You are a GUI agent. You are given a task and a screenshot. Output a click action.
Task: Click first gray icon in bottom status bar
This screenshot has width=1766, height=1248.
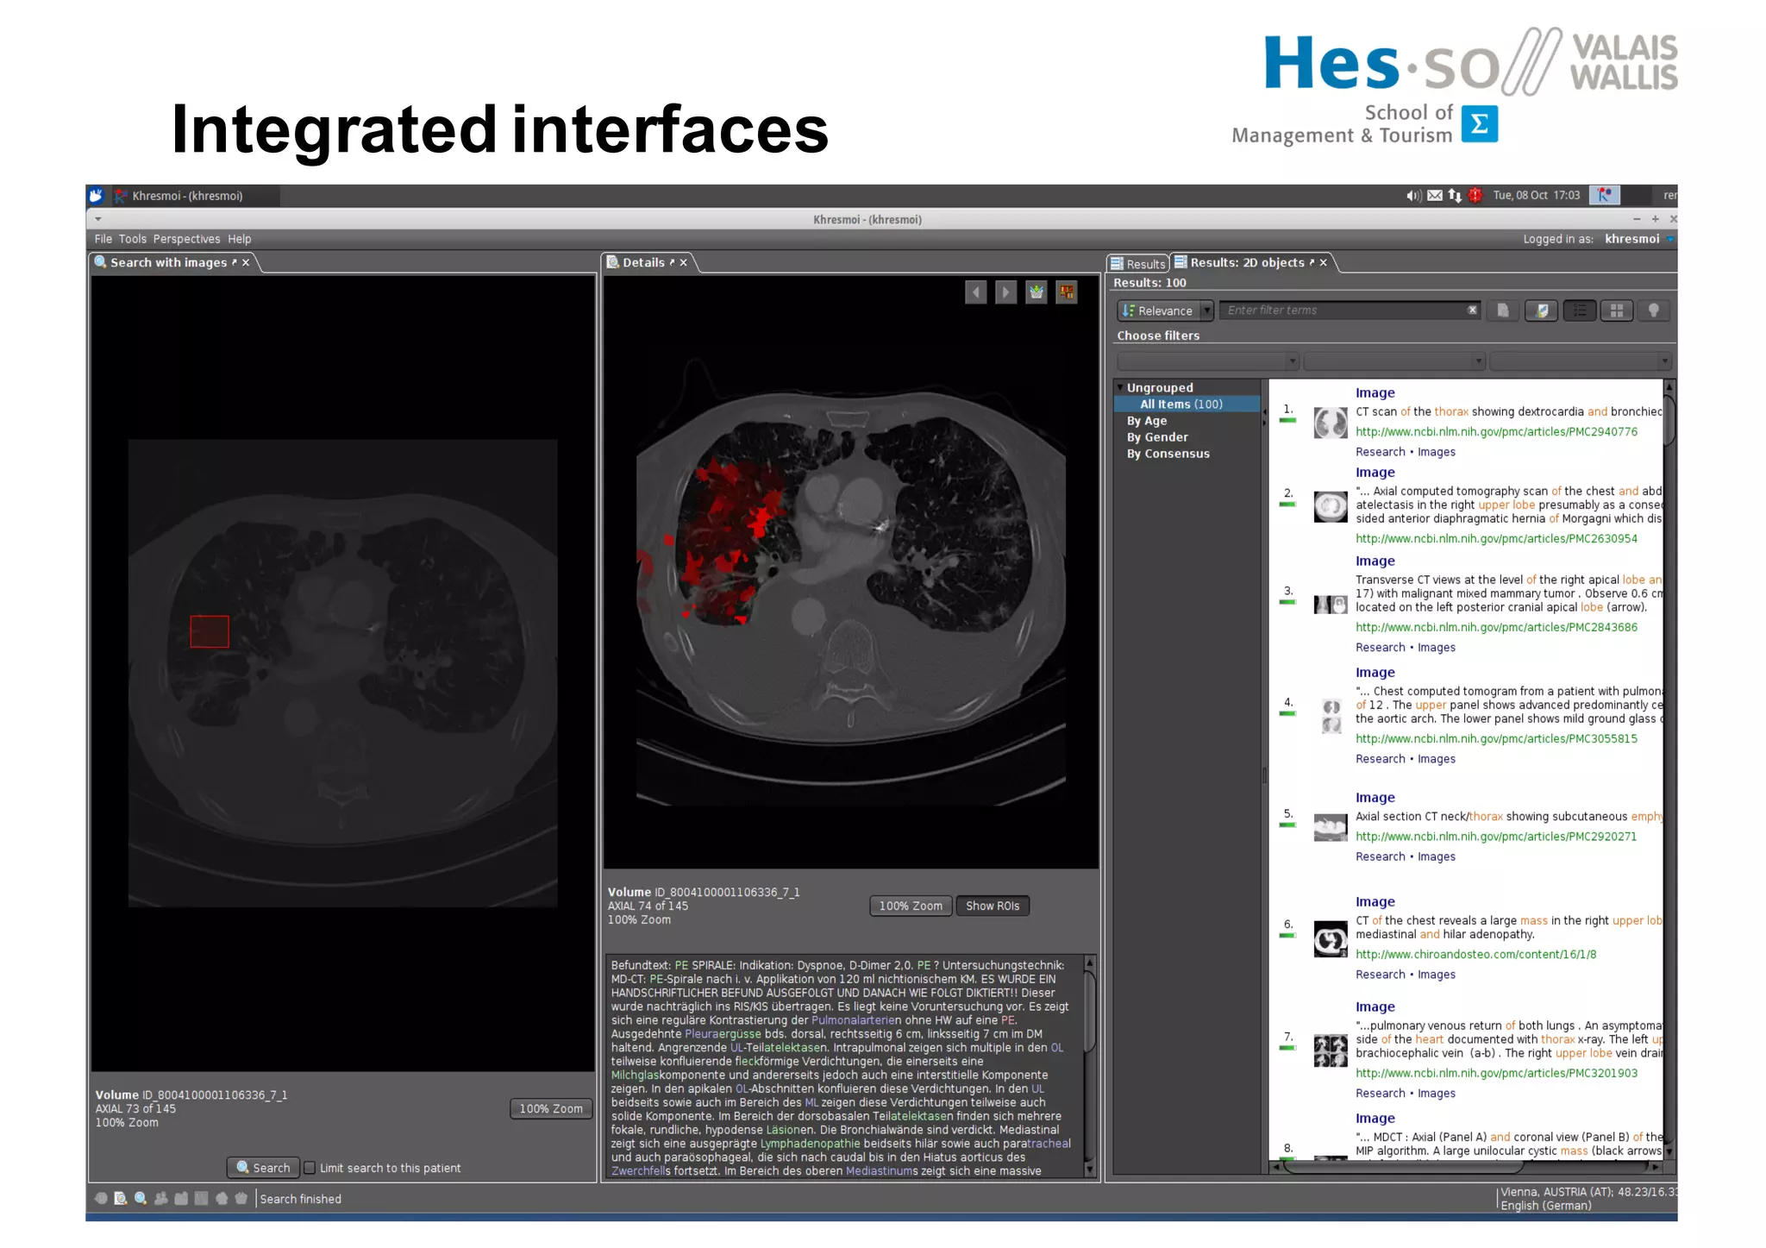coord(101,1198)
